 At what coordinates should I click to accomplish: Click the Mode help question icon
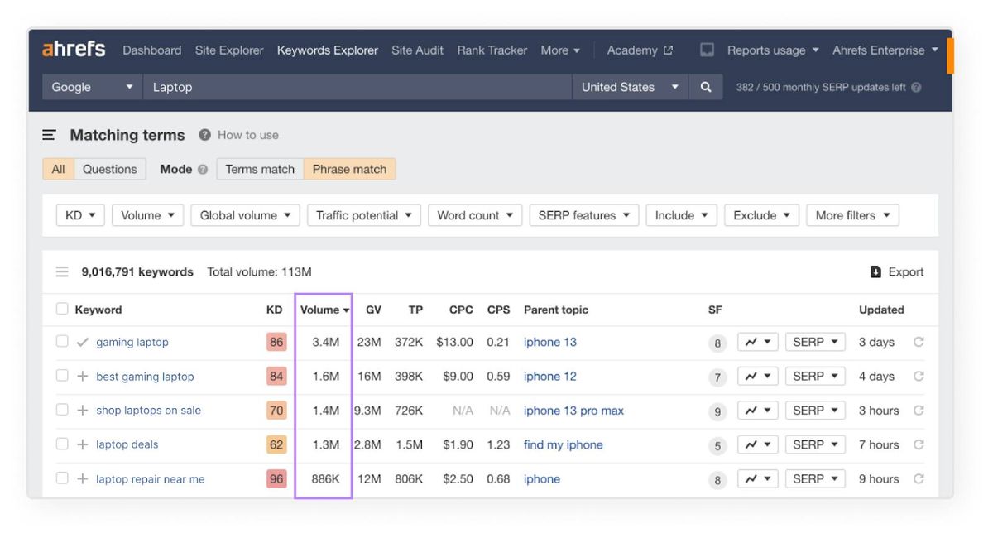point(203,169)
